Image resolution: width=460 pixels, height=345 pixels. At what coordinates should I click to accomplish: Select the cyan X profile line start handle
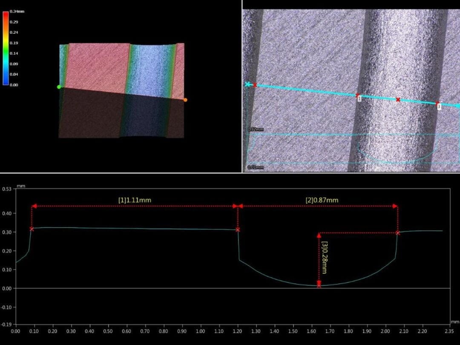coord(247,84)
